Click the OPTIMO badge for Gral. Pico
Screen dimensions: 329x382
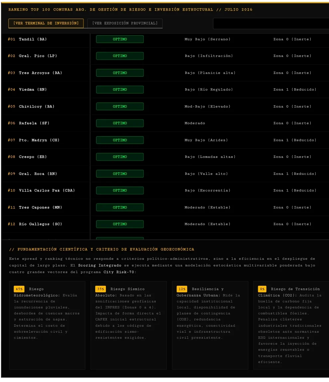(120, 56)
